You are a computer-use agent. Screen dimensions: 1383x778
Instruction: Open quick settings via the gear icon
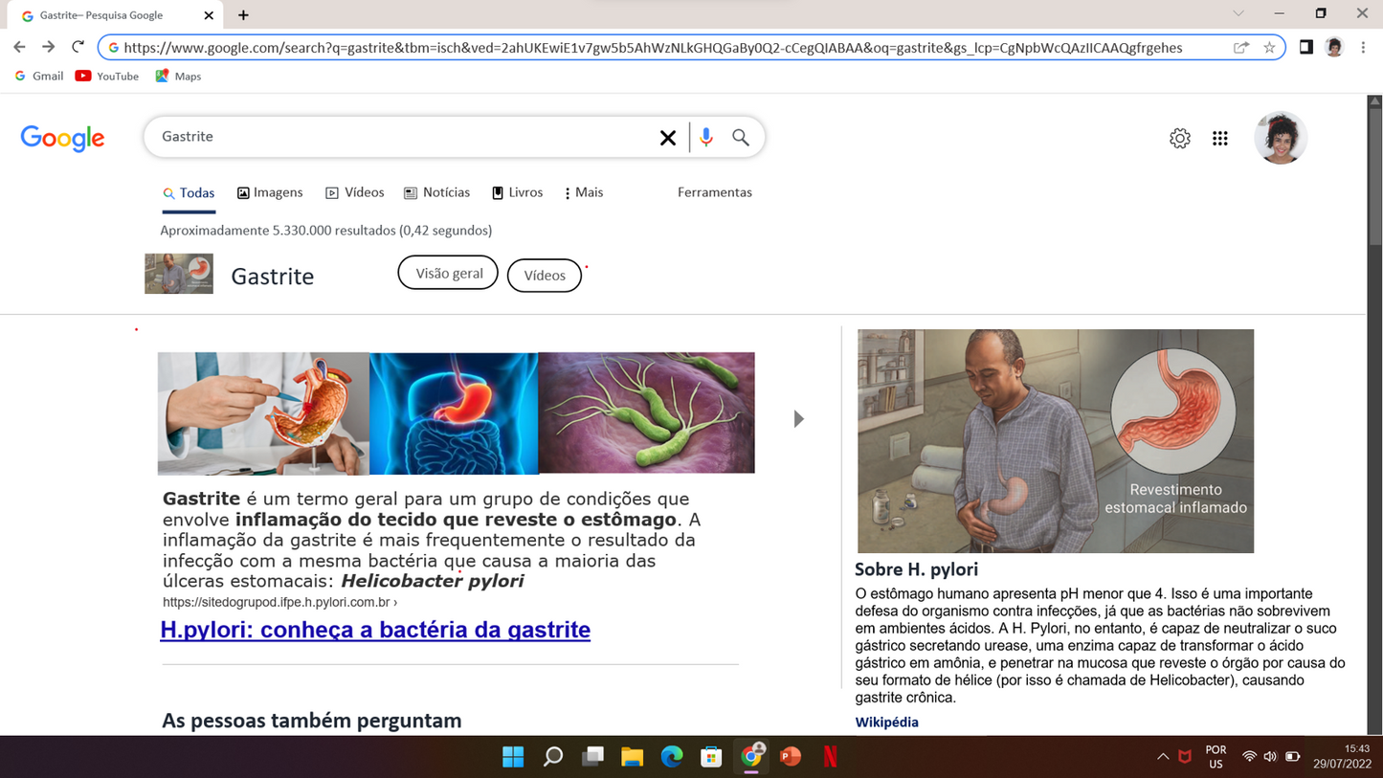point(1180,138)
